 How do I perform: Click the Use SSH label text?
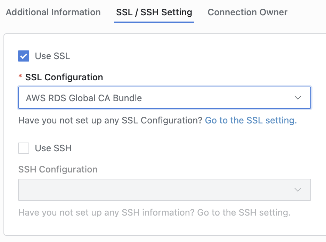click(x=53, y=148)
